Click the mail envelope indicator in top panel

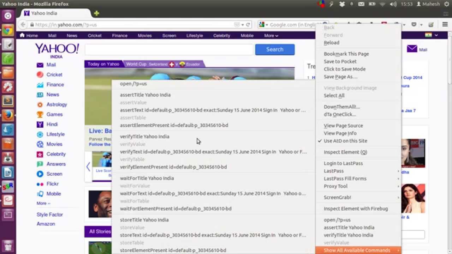tap(361, 4)
